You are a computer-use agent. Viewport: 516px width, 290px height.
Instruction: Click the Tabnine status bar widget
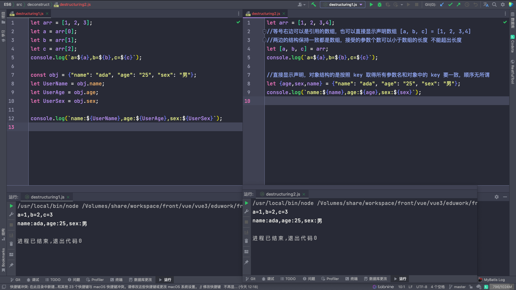383,287
